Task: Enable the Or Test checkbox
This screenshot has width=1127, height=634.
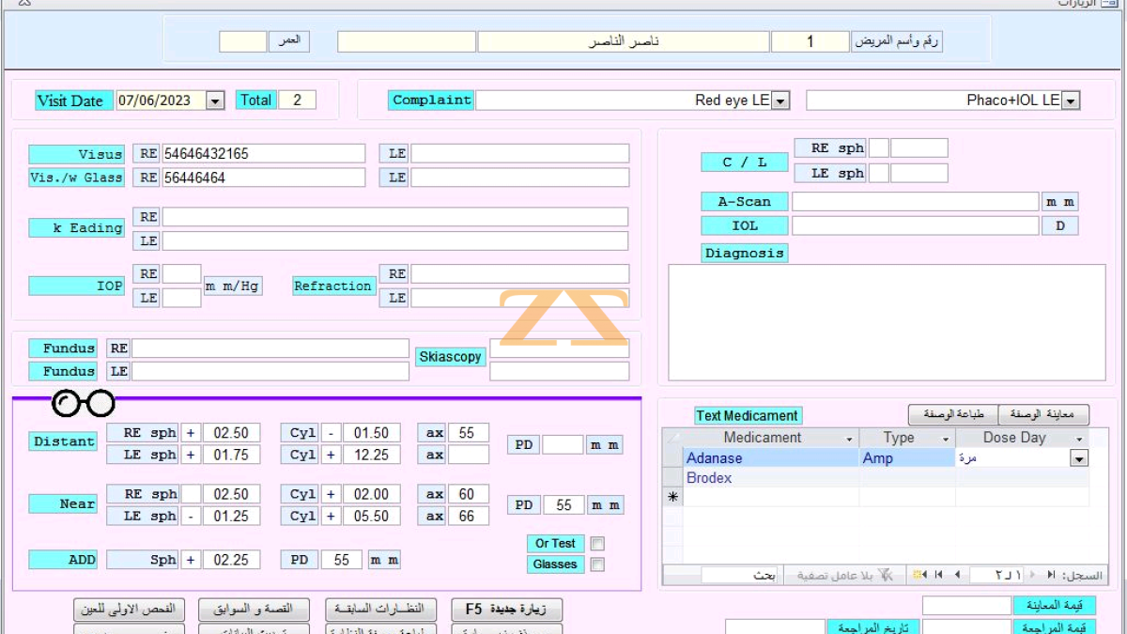Action: point(597,544)
